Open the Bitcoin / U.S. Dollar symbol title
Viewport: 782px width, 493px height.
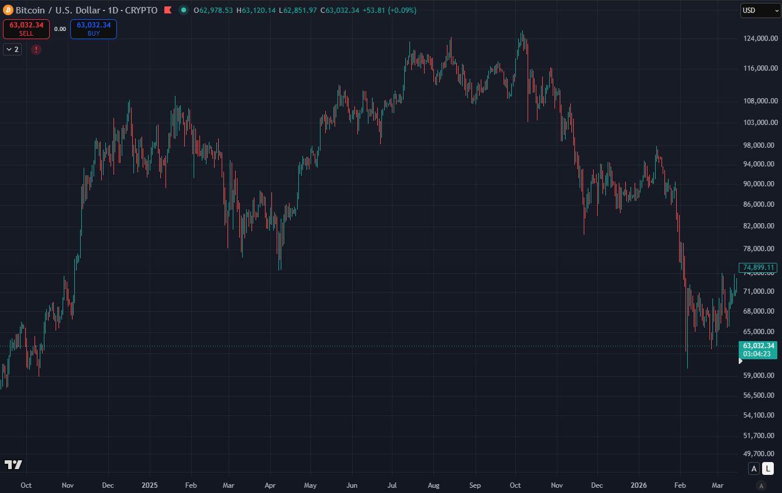click(x=87, y=11)
